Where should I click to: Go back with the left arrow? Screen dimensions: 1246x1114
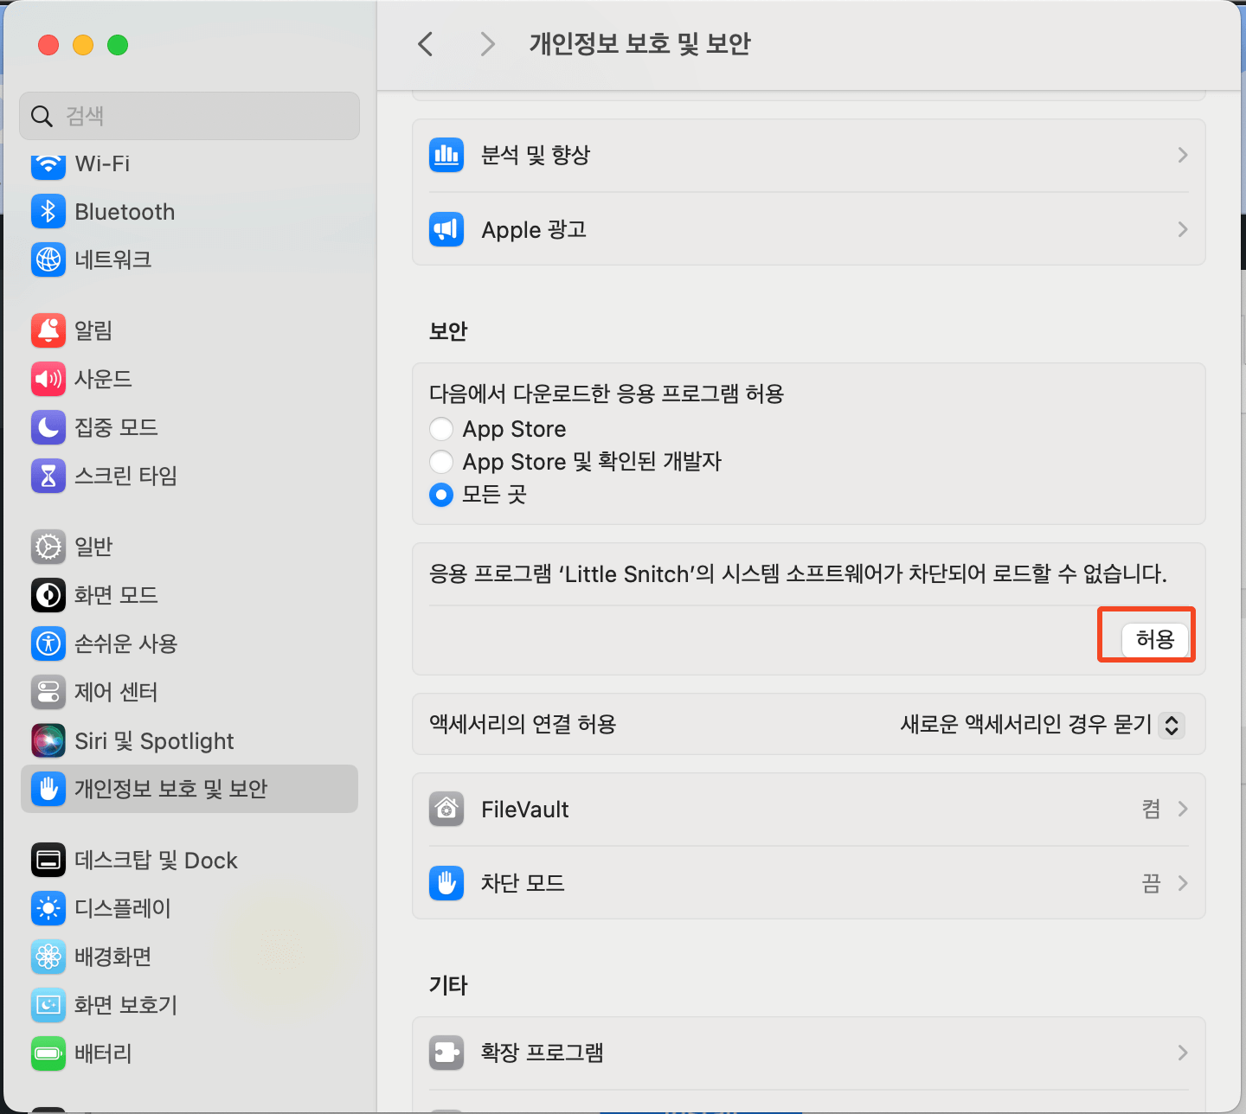[x=425, y=44]
